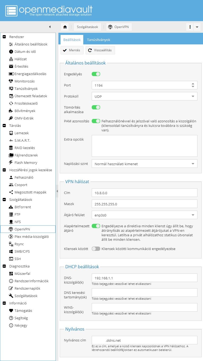Screen dimensions: 203x361
Task: Switch to the Tanúsítványok tab
Action: pyautogui.click(x=99, y=40)
